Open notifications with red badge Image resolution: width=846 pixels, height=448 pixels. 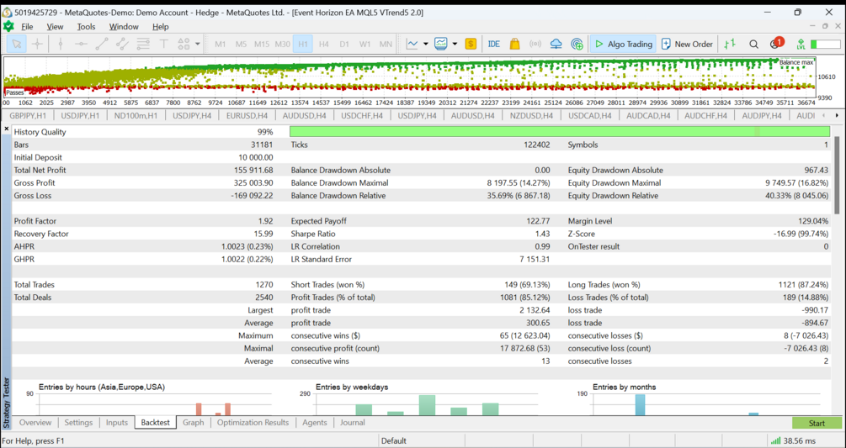(776, 43)
